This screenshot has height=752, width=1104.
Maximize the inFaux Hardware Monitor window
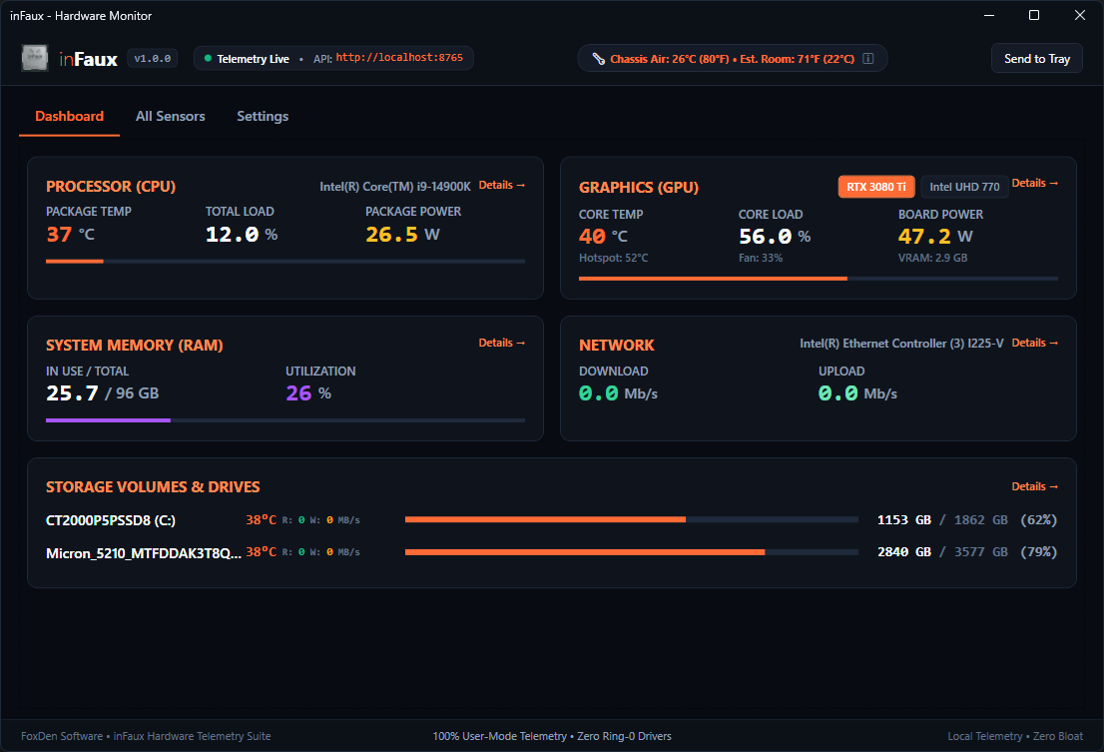click(x=1034, y=16)
